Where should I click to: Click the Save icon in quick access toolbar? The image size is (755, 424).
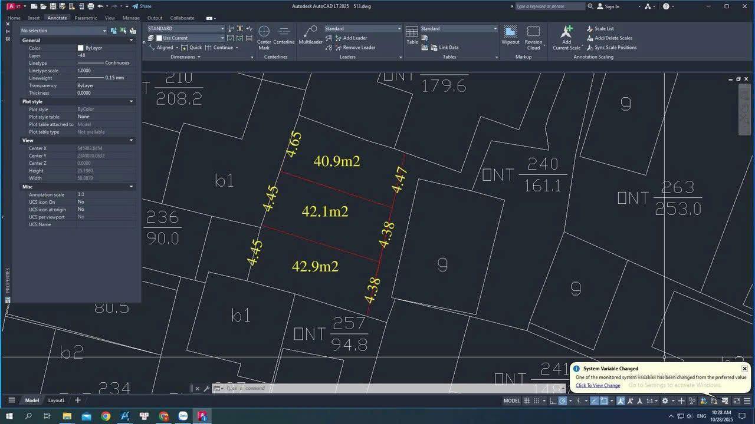[x=54, y=6]
